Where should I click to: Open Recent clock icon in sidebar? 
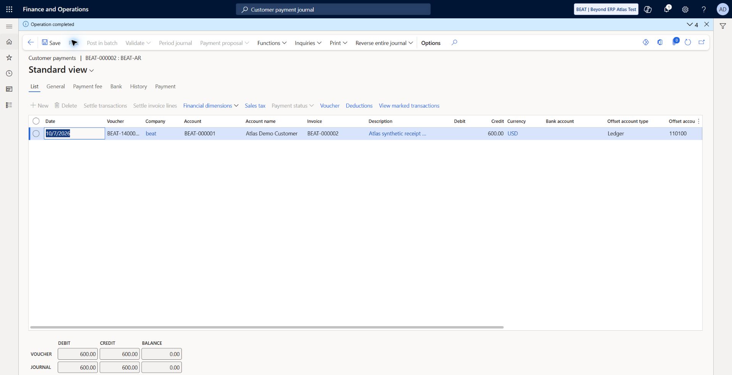(9, 73)
